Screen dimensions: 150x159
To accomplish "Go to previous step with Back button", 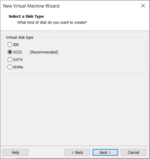I will pos(77,152).
